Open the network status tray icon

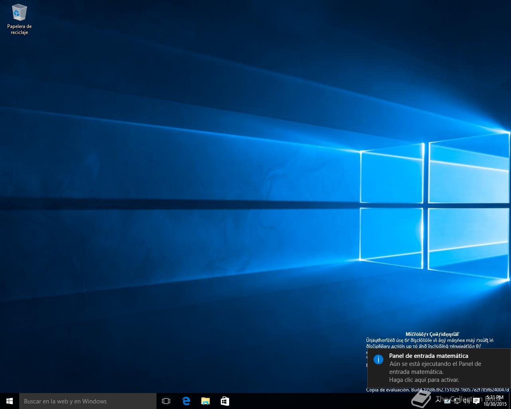pyautogui.click(x=457, y=401)
